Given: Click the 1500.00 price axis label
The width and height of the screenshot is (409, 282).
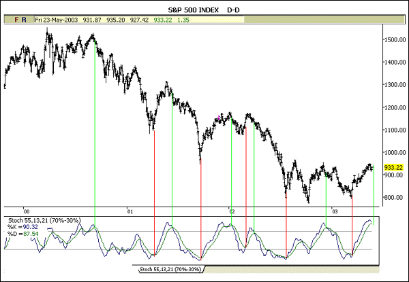Looking at the screenshot, I should tap(395, 40).
